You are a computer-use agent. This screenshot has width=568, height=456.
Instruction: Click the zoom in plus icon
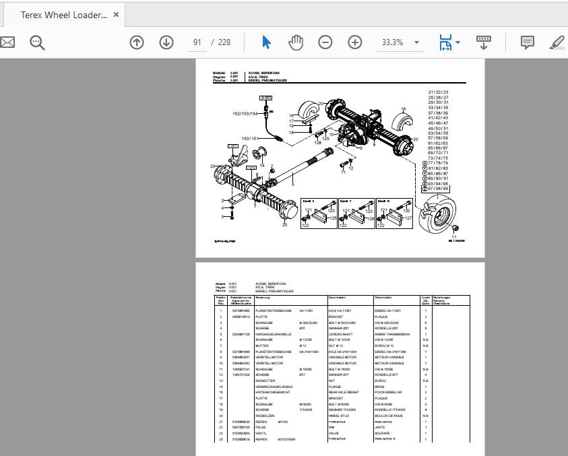pos(354,42)
